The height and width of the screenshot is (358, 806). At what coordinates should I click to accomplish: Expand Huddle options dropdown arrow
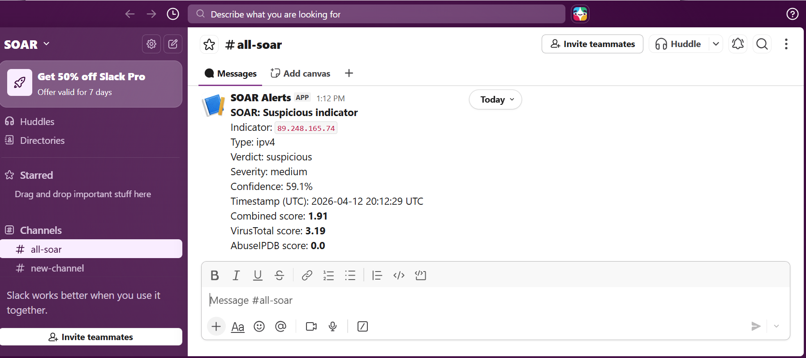716,44
